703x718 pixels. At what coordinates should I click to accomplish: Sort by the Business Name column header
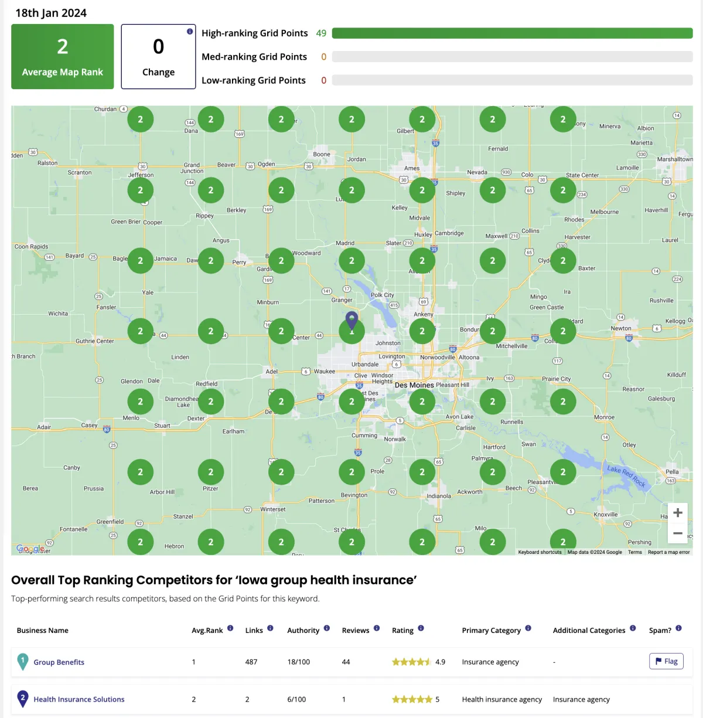pyautogui.click(x=42, y=631)
